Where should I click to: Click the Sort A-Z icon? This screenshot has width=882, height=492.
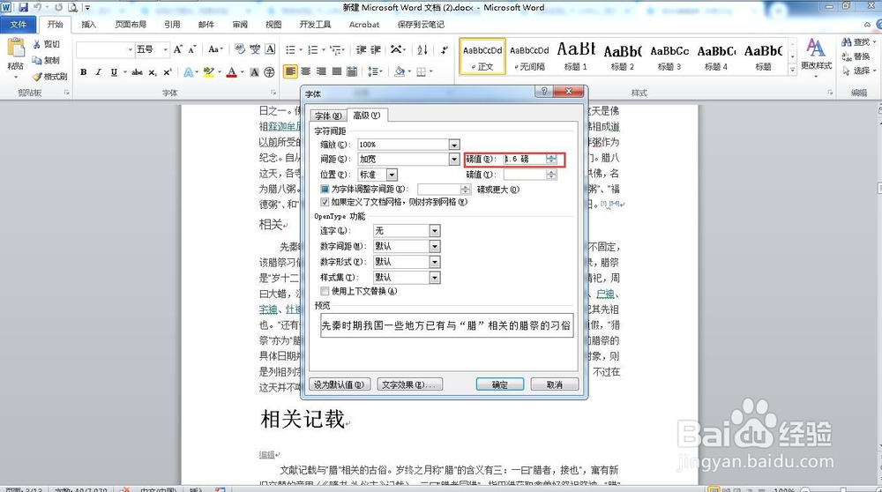click(422, 49)
